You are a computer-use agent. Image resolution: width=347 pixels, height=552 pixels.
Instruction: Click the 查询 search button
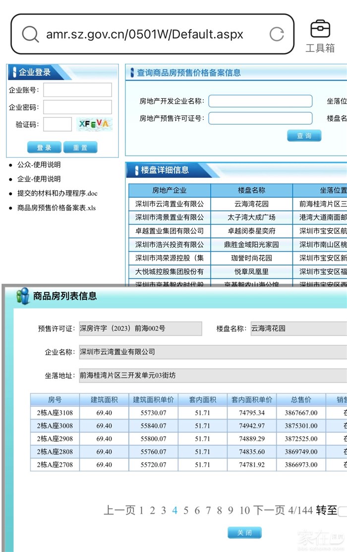click(304, 136)
